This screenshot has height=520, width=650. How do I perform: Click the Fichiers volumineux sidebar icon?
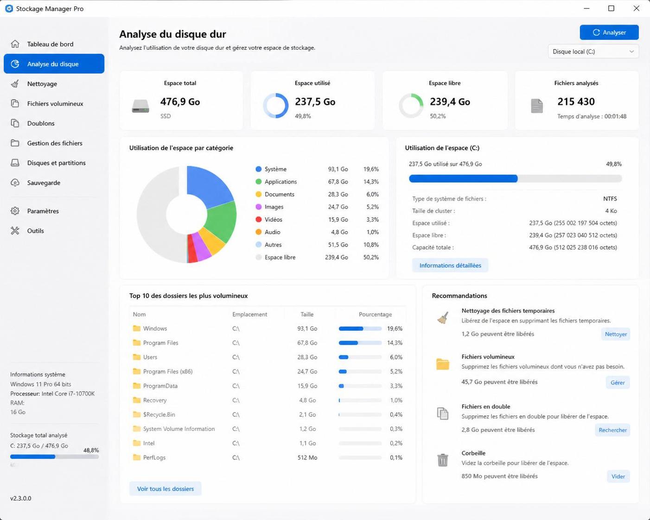pos(15,104)
